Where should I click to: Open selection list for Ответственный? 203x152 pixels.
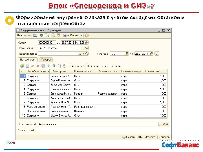160,124
